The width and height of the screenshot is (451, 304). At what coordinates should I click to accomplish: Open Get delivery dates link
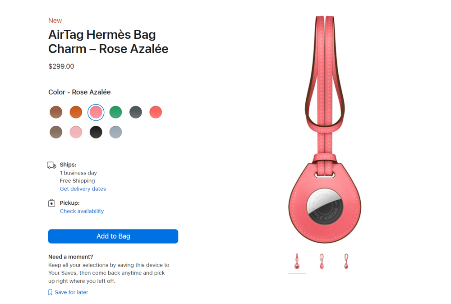(x=83, y=189)
